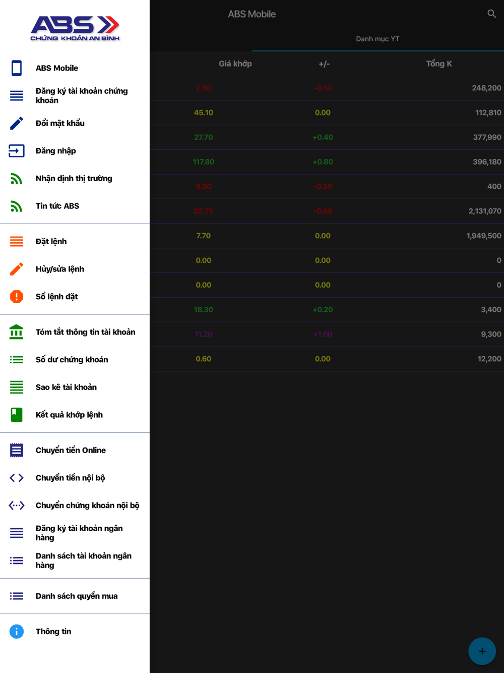Click the Đăng nhập login arrow icon
Viewport: 504px width, 673px height.
point(17,151)
